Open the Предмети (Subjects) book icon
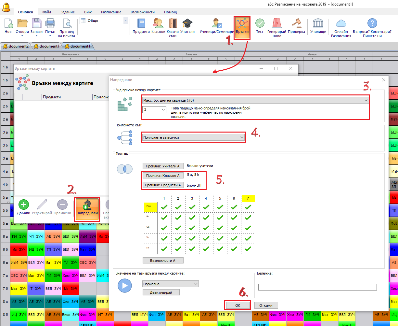 141,24
